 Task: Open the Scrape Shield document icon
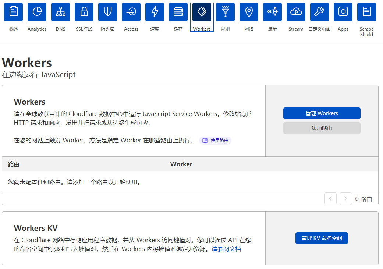coord(367,12)
